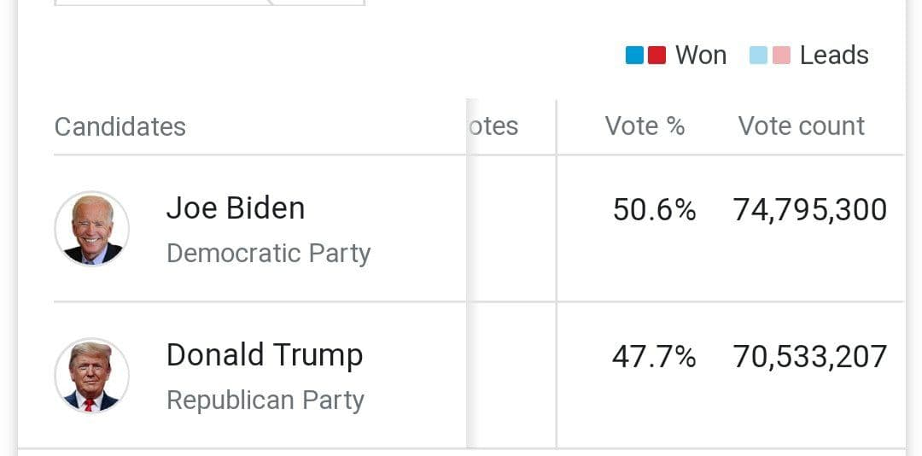
Task: Click Biden's 50.6% vote percentage
Action: [x=654, y=210]
